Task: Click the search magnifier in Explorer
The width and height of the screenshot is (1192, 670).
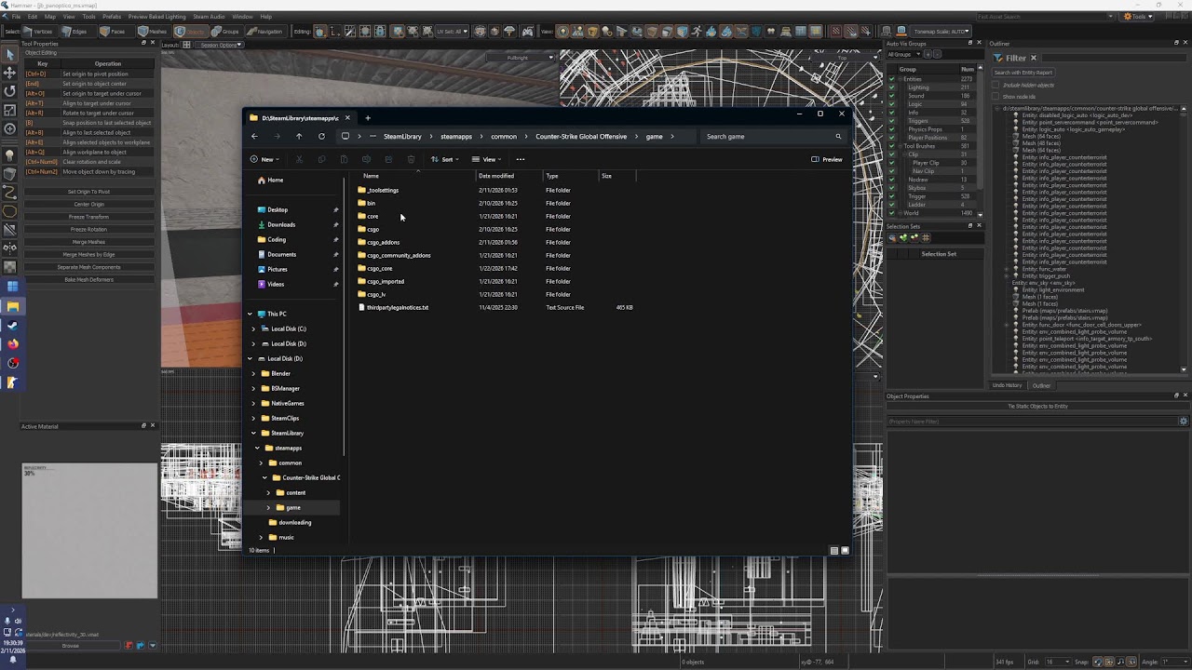Action: tap(838, 137)
